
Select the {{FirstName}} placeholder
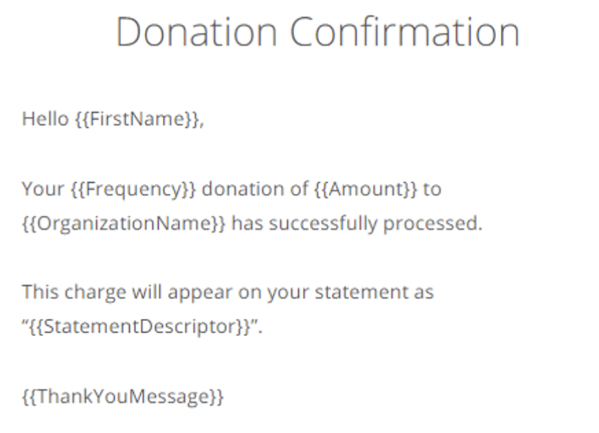pos(137,119)
